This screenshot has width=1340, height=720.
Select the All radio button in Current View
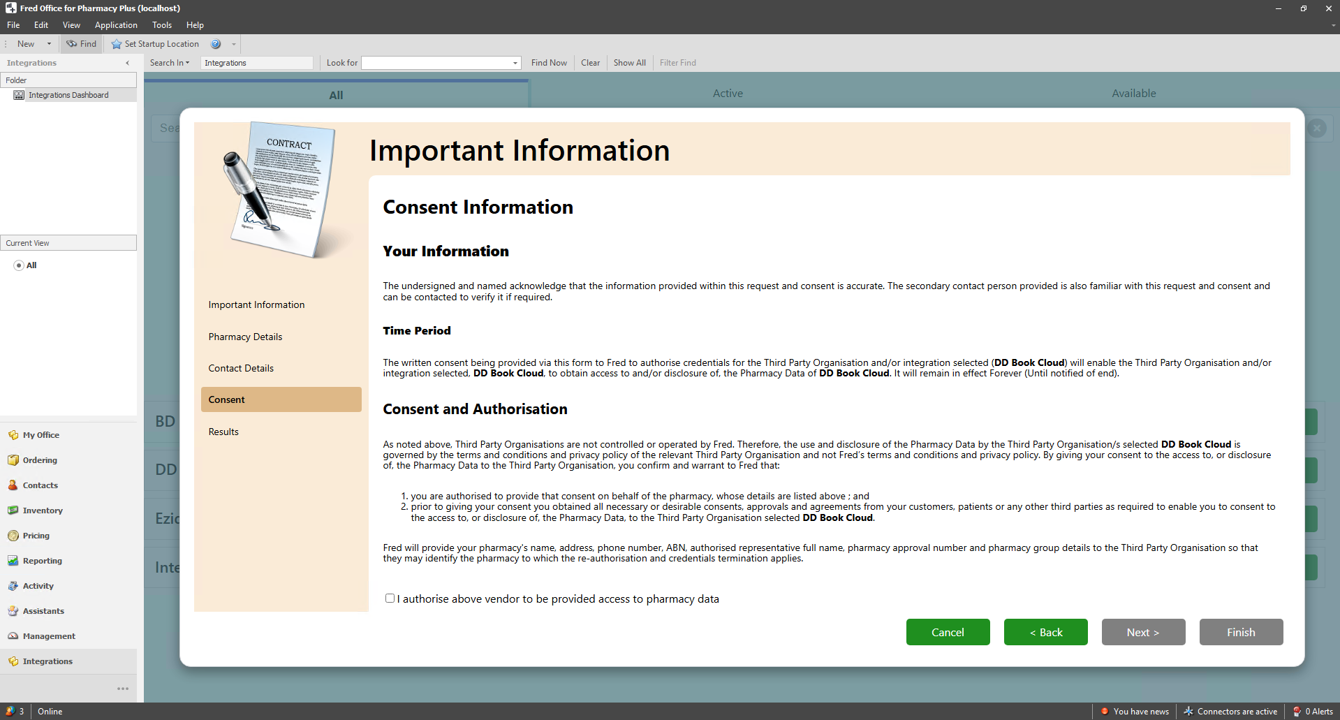[19, 265]
